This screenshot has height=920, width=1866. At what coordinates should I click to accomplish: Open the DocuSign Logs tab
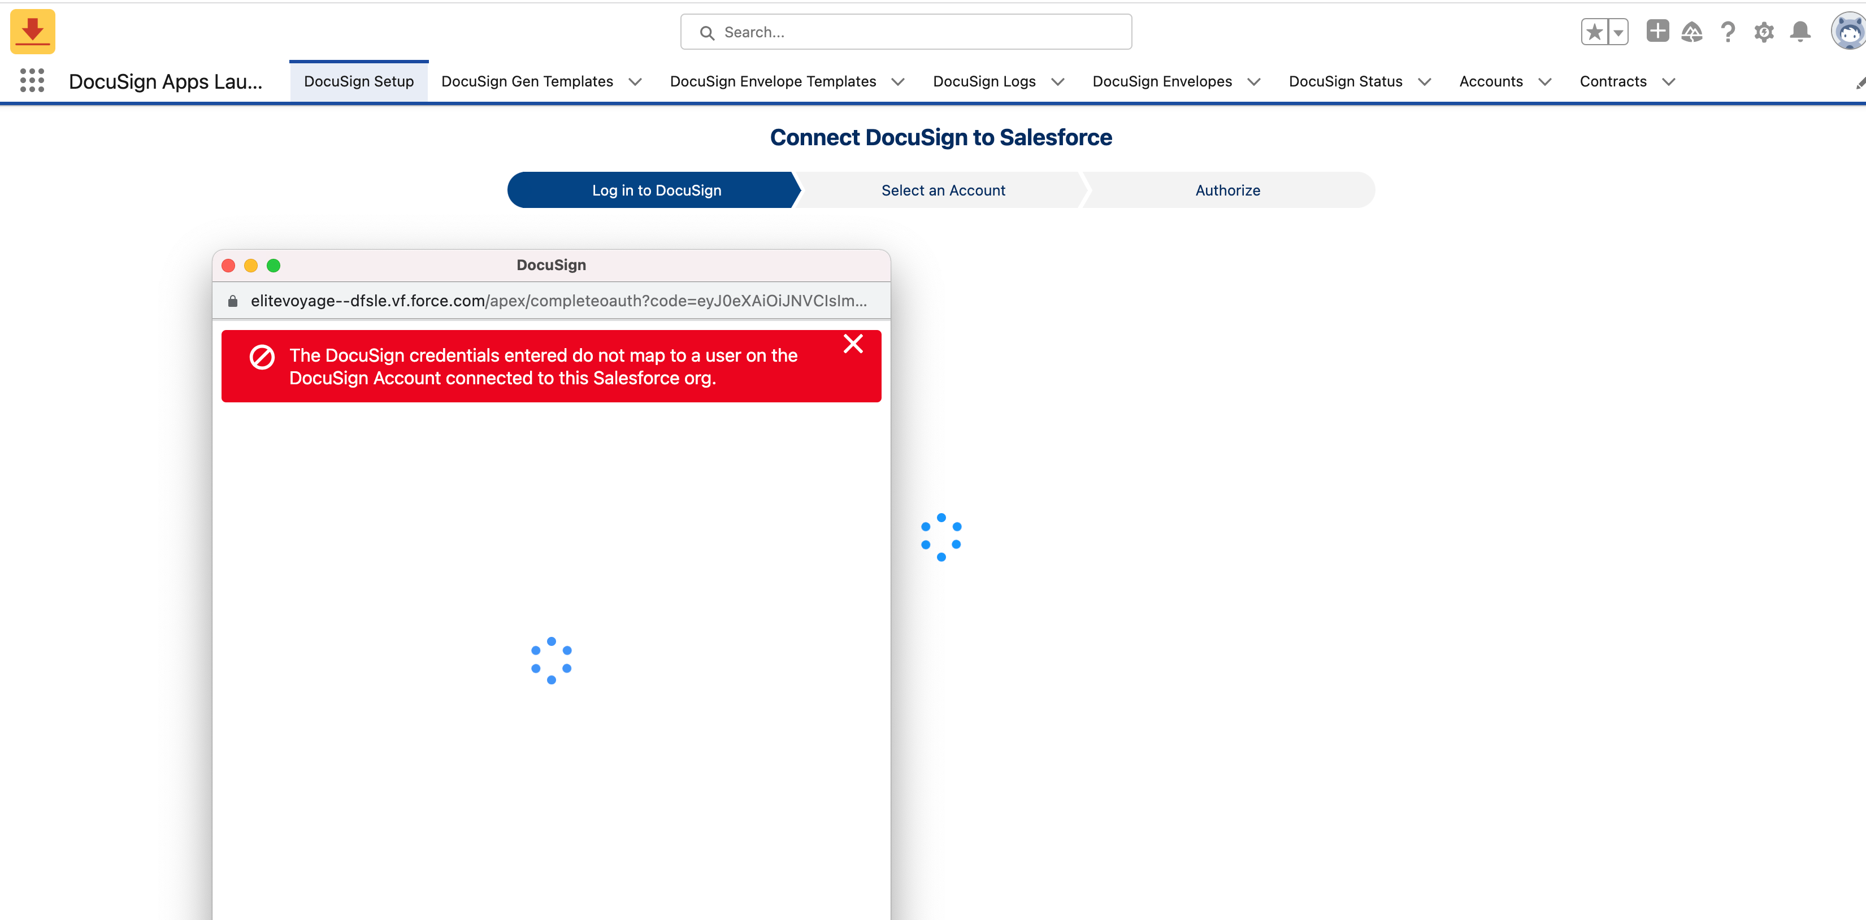click(x=984, y=81)
